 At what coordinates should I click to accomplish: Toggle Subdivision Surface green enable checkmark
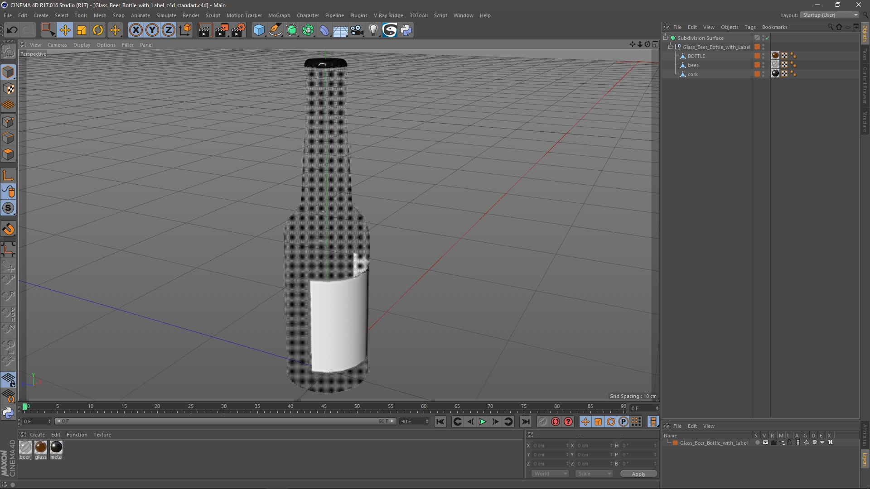pos(768,38)
